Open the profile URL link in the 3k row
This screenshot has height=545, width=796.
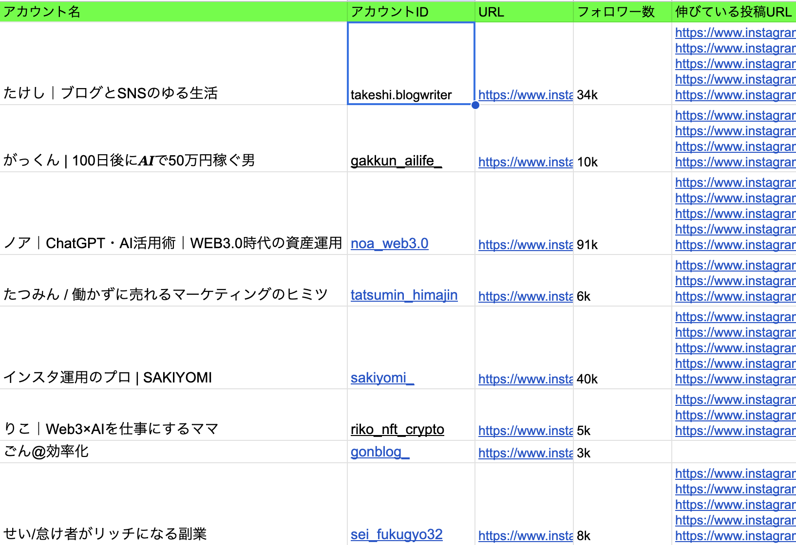tap(525, 453)
